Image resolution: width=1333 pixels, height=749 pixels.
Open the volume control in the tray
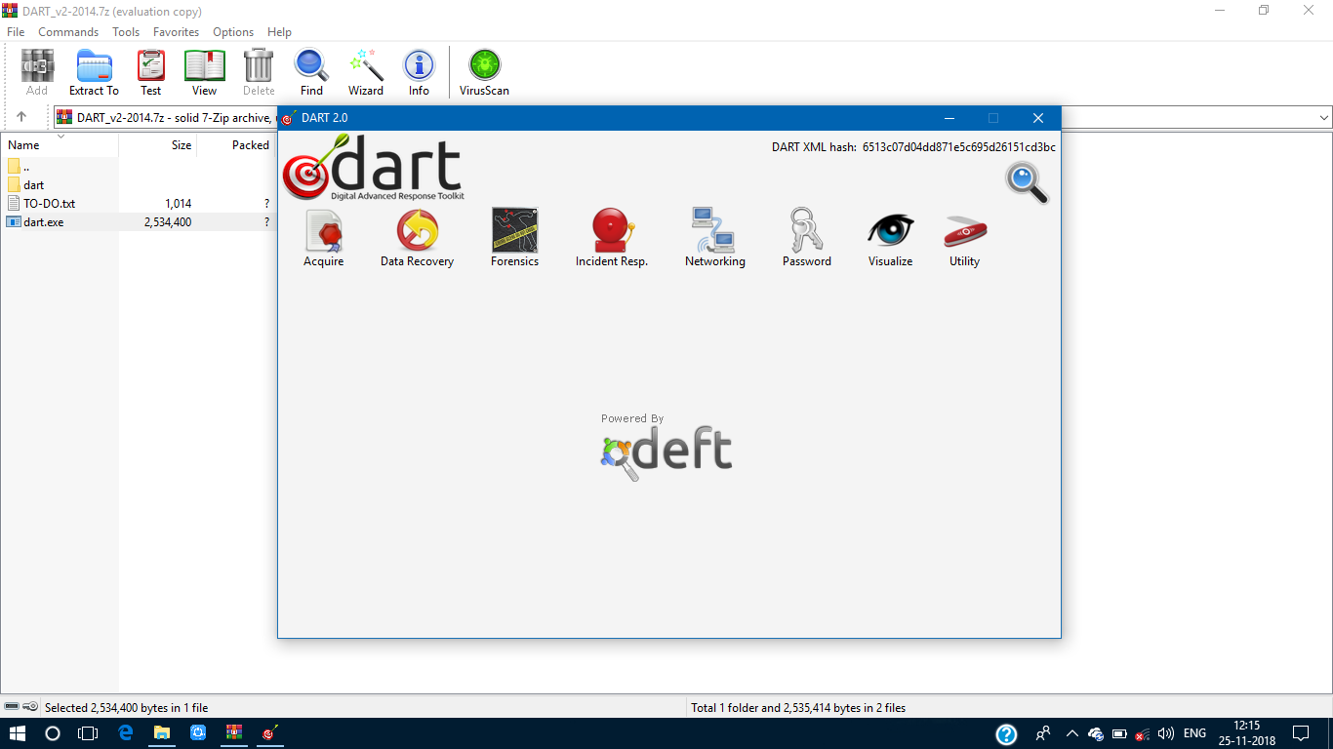(1165, 733)
